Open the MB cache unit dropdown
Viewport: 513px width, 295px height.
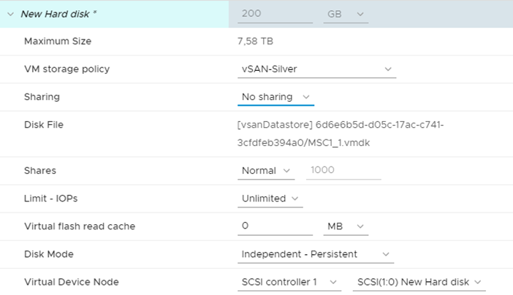[346, 226]
